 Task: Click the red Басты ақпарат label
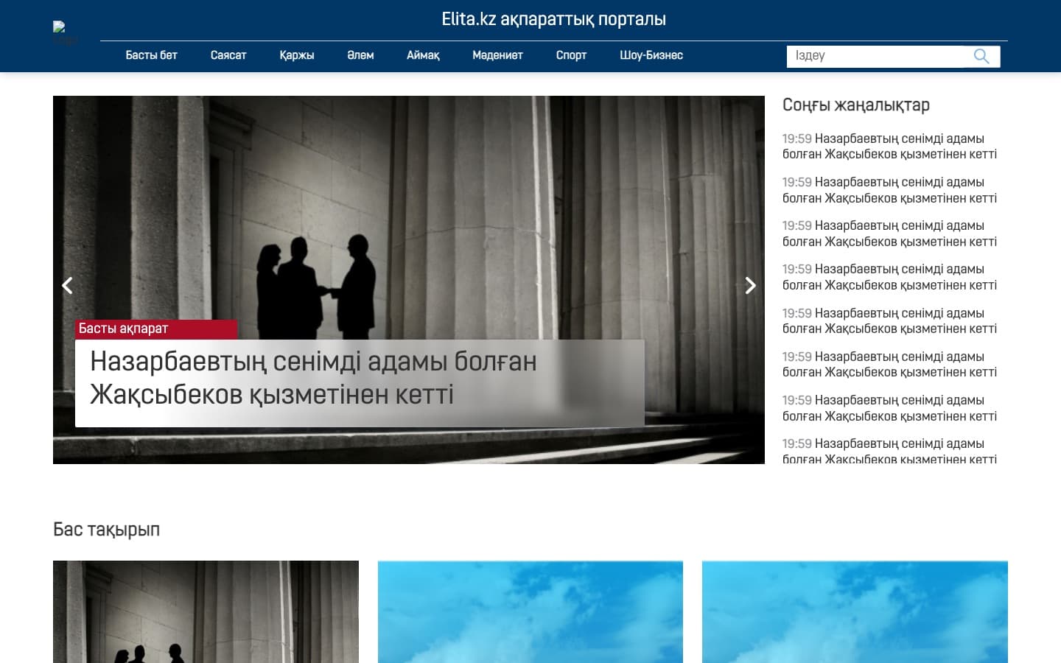pyautogui.click(x=156, y=329)
